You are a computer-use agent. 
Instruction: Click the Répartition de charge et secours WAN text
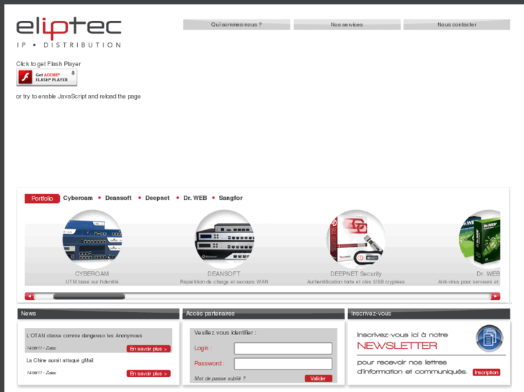[x=224, y=282]
